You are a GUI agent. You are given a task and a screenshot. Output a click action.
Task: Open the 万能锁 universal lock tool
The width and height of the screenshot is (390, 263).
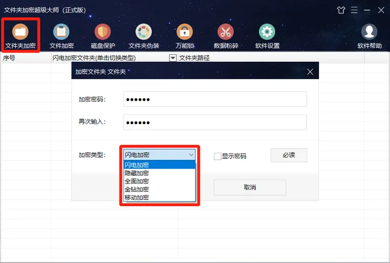pos(185,36)
